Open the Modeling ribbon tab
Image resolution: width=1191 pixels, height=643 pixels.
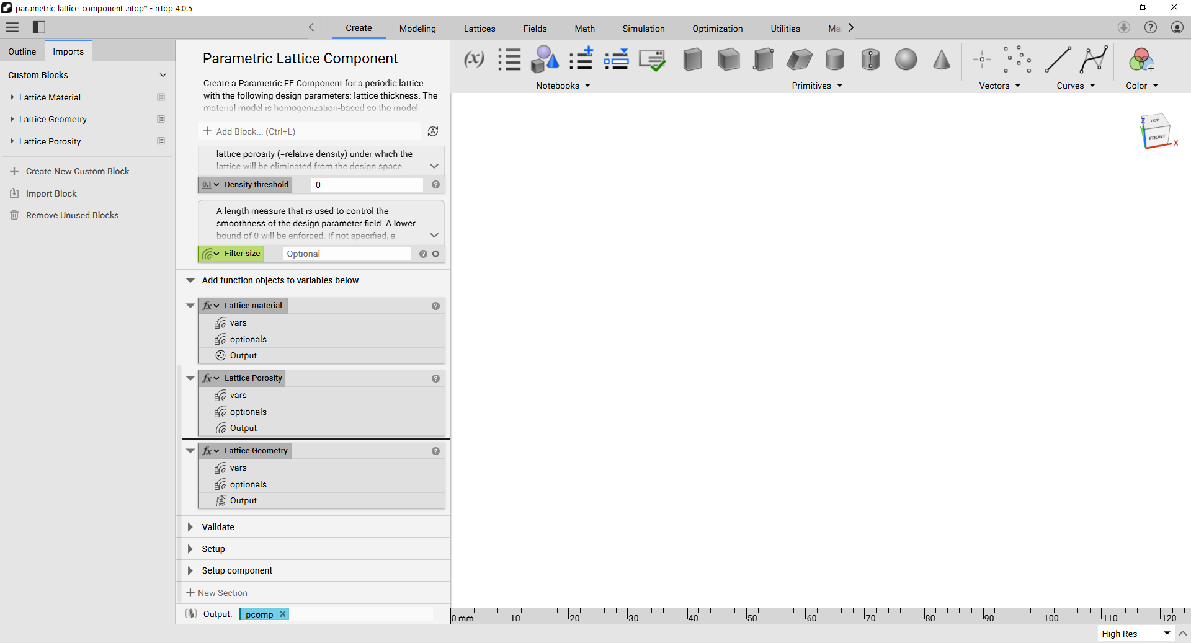[x=417, y=29]
